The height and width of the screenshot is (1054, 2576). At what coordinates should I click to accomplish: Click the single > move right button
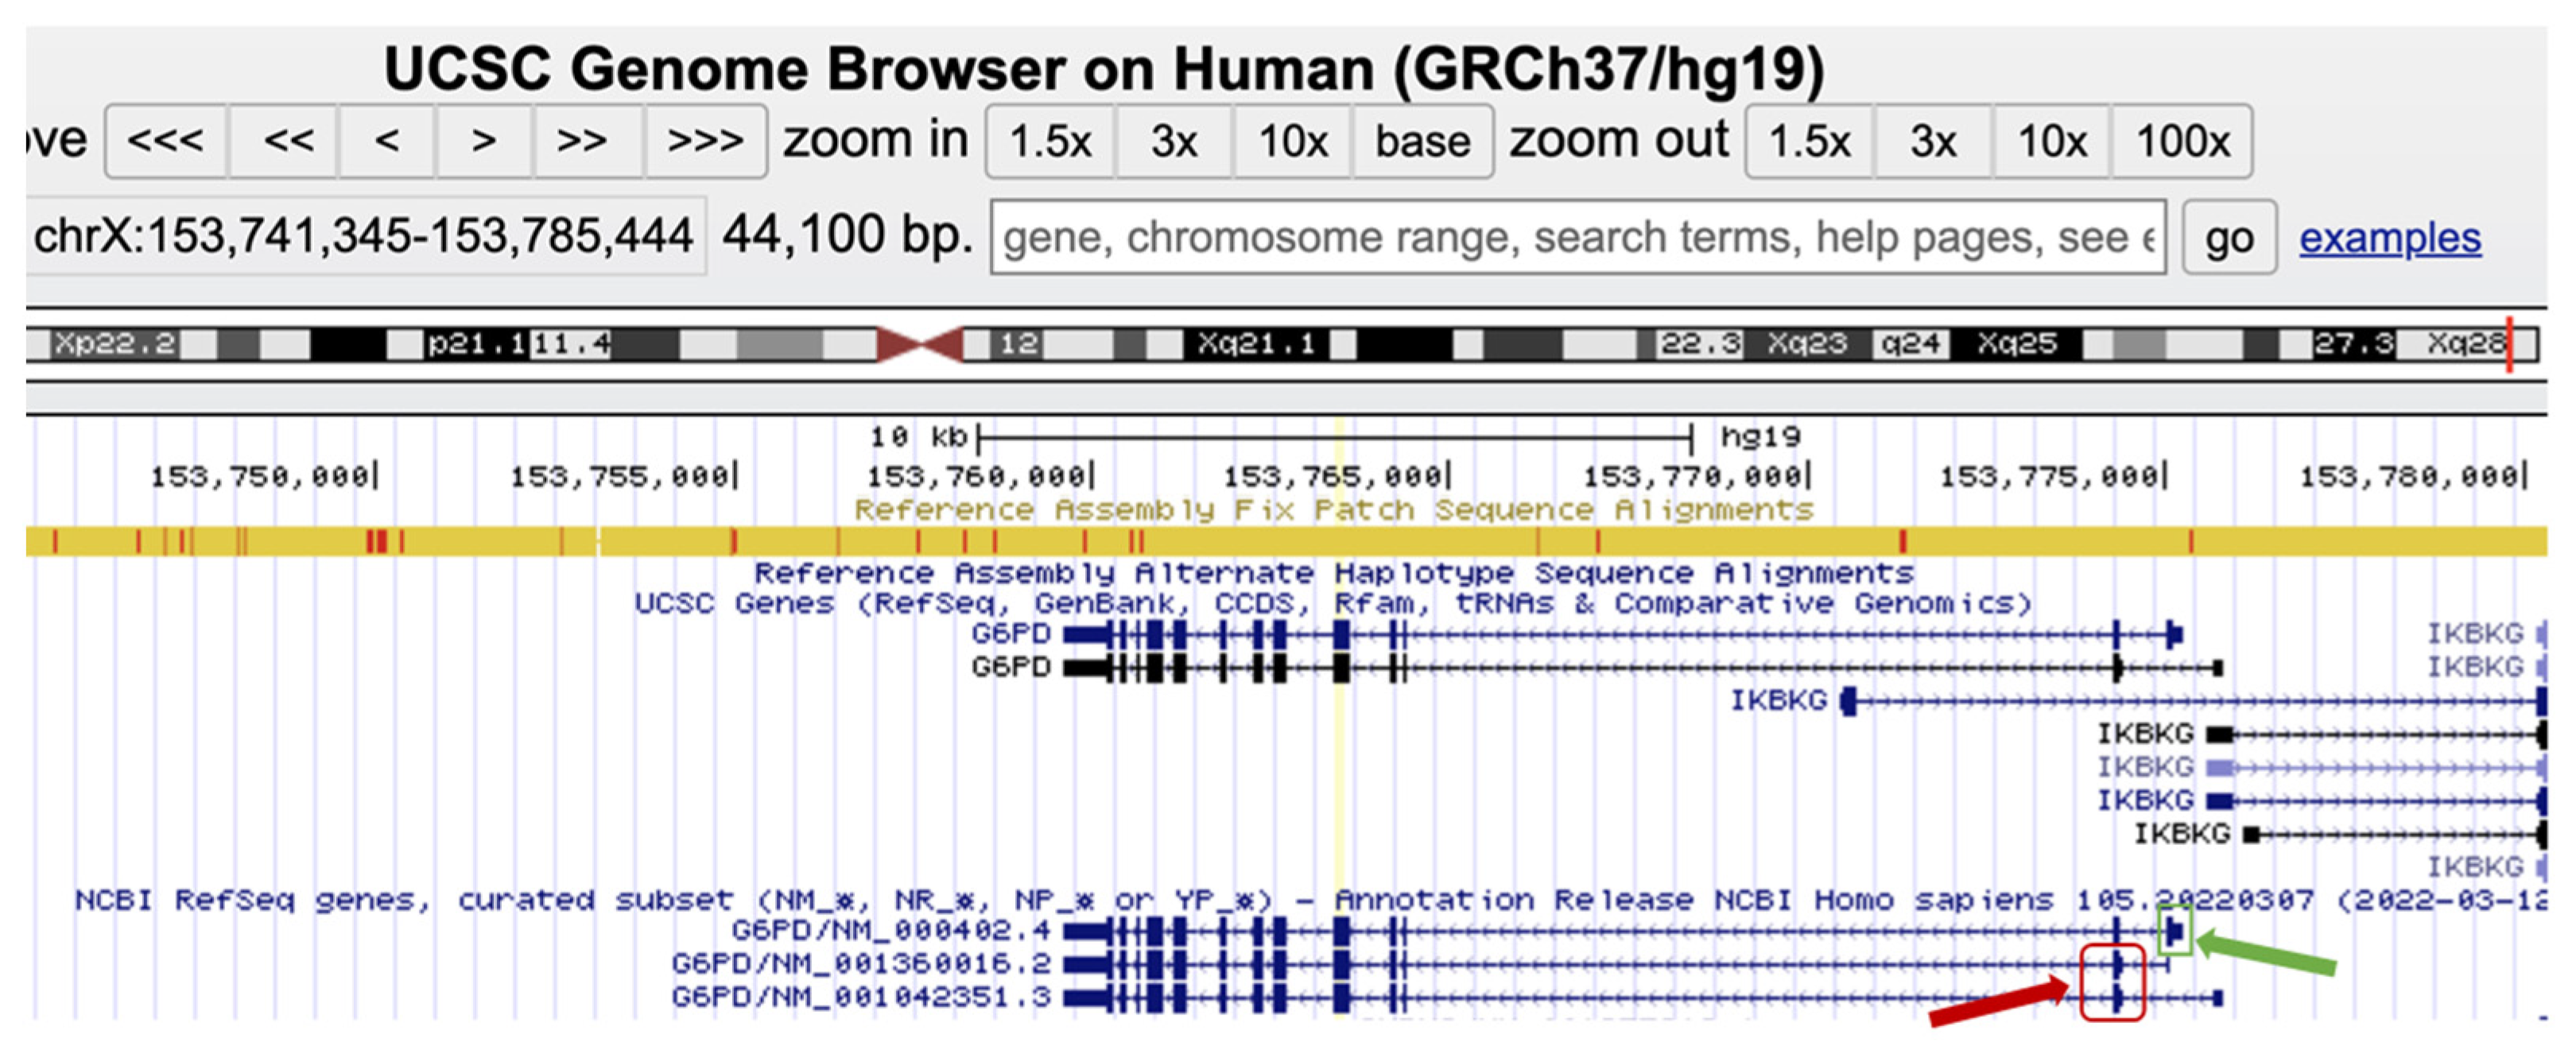click(484, 141)
